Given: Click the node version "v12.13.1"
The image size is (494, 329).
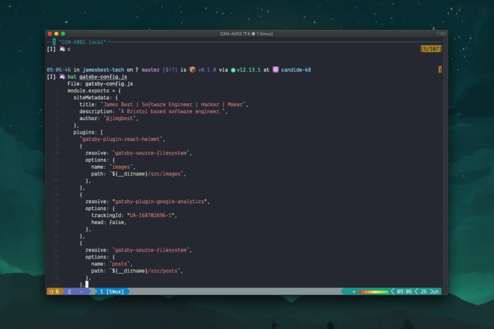Looking at the screenshot, I should click(249, 70).
